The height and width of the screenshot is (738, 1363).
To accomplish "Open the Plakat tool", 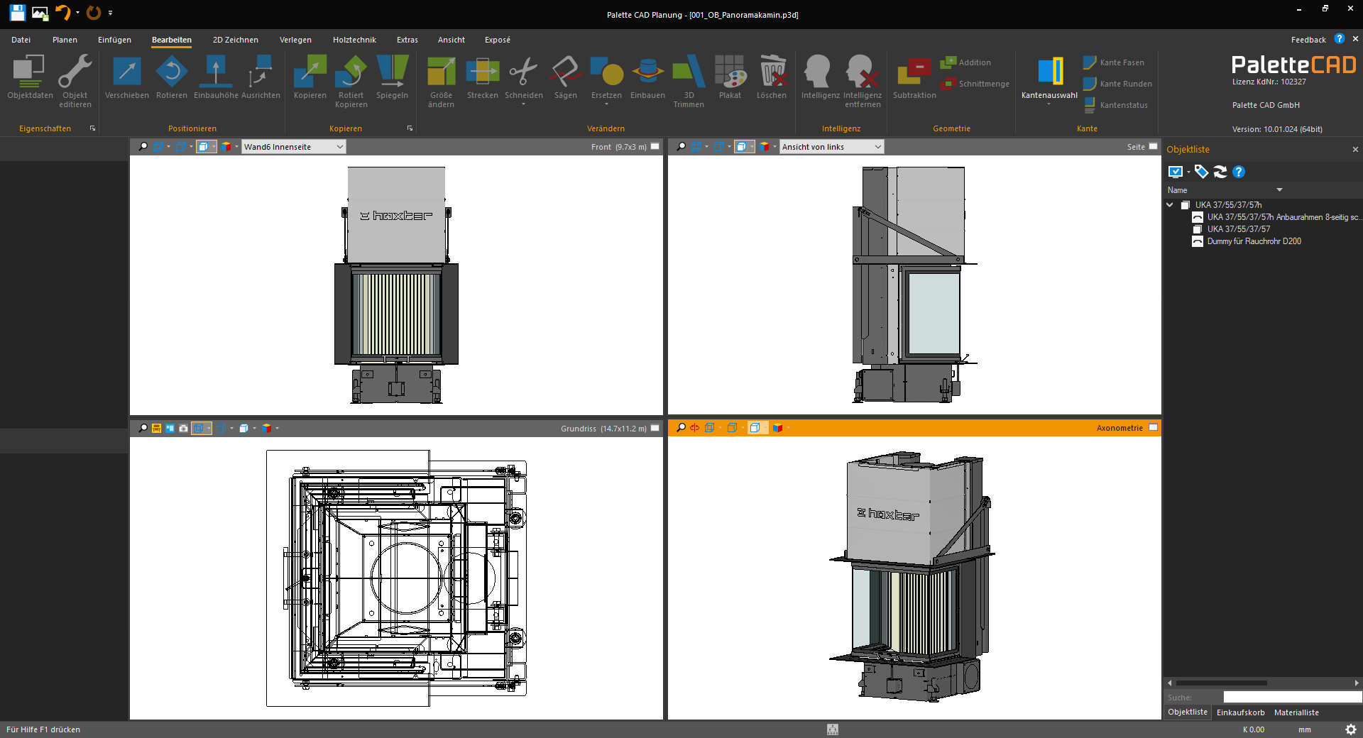I will (730, 79).
